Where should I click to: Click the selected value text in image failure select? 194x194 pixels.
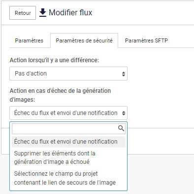[65, 113]
